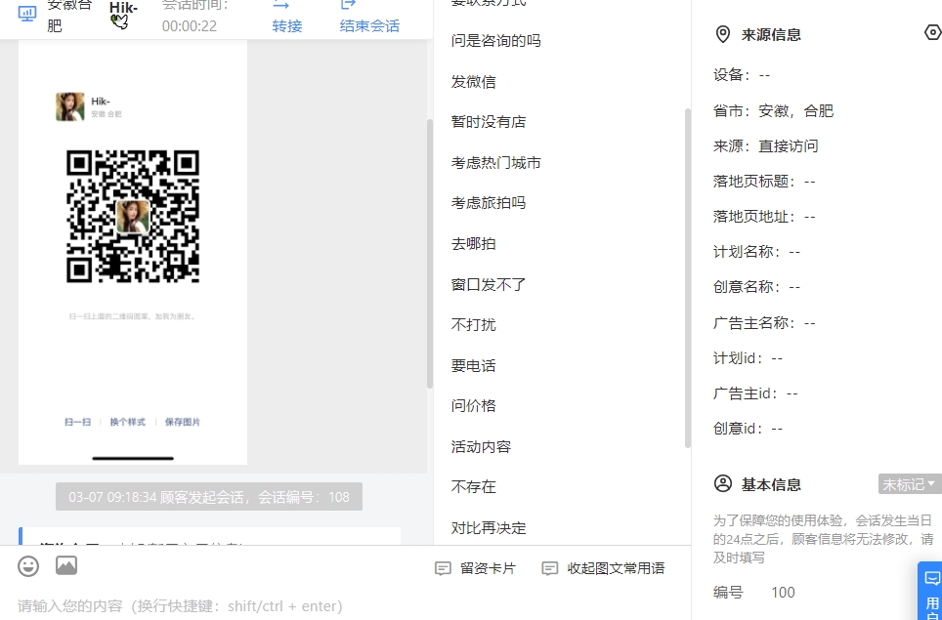End the chat with 结束会话

(x=369, y=17)
